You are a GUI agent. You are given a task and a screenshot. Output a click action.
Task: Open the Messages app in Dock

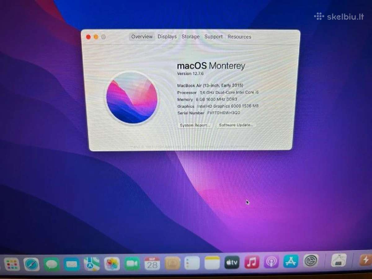52,264
